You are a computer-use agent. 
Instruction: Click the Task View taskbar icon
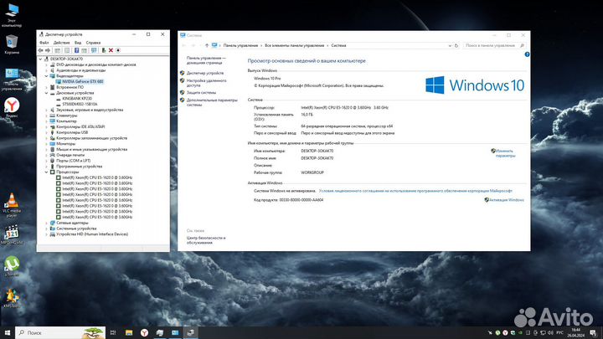[113, 333]
